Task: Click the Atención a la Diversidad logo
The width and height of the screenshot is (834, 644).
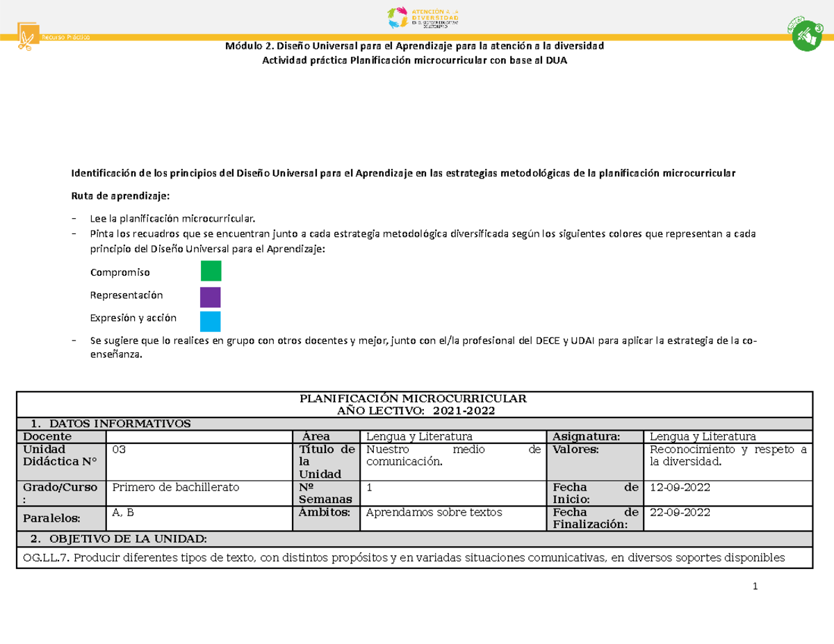Action: click(423, 19)
